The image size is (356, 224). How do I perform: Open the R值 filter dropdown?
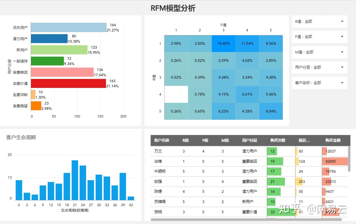(x=319, y=21)
